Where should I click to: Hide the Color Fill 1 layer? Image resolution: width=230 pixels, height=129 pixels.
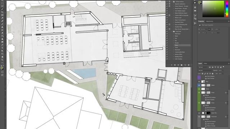point(199,113)
